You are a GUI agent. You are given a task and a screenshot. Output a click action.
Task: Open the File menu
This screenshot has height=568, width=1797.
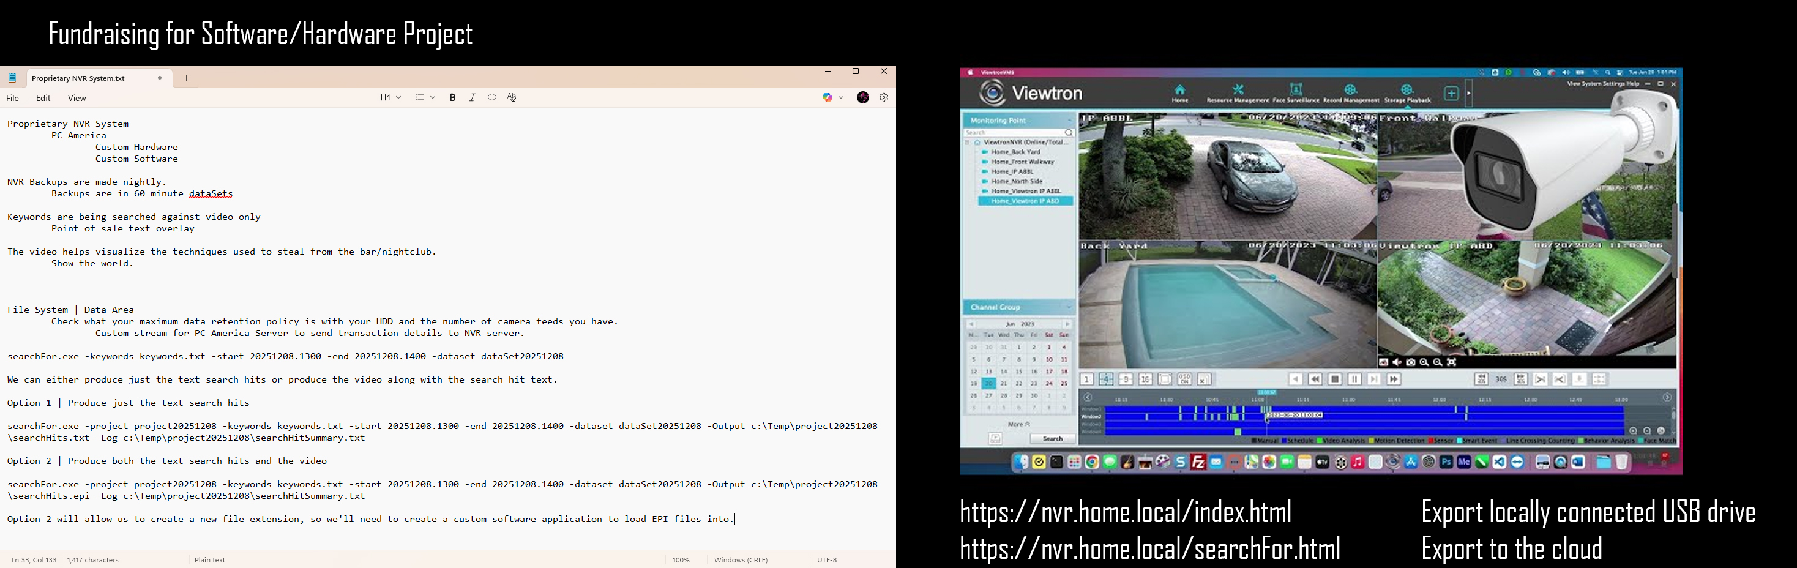(13, 99)
